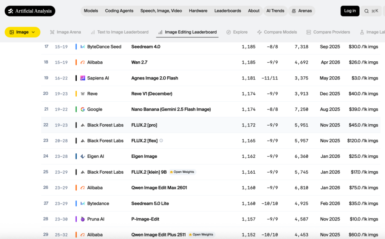Image resolution: width=385 pixels, height=239 pixels.
Task: Open the Seedream 4.0 model link
Action: tap(145, 47)
